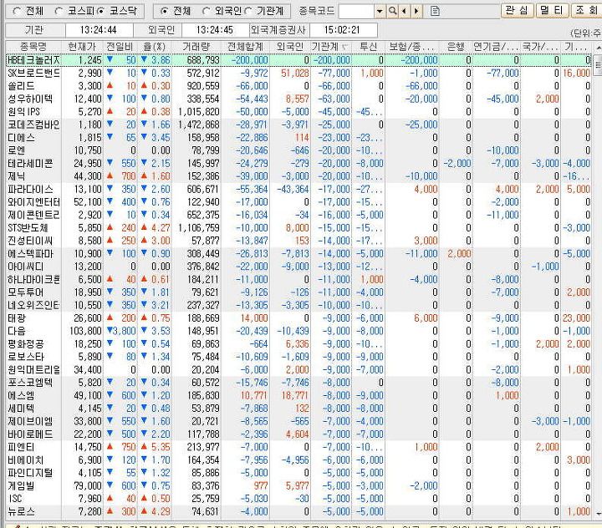Select the 에스텍파마 stock name

30,254
